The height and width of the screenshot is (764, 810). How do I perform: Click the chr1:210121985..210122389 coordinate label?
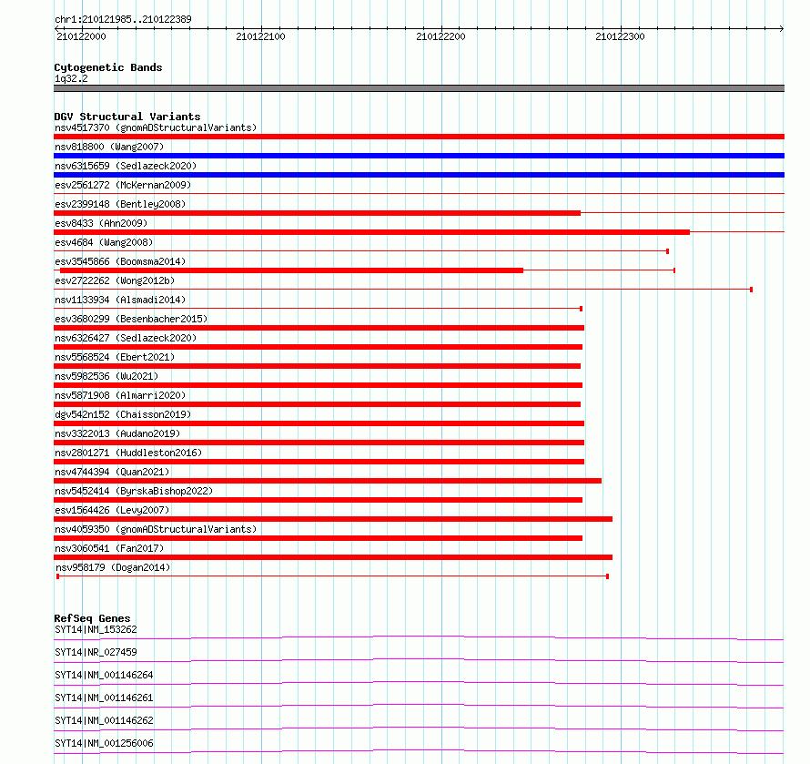click(x=123, y=19)
